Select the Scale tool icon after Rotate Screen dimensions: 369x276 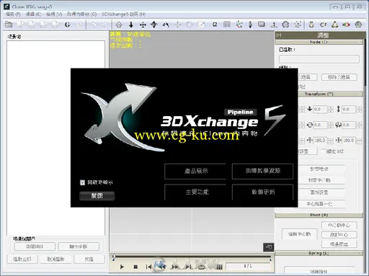click(166, 25)
